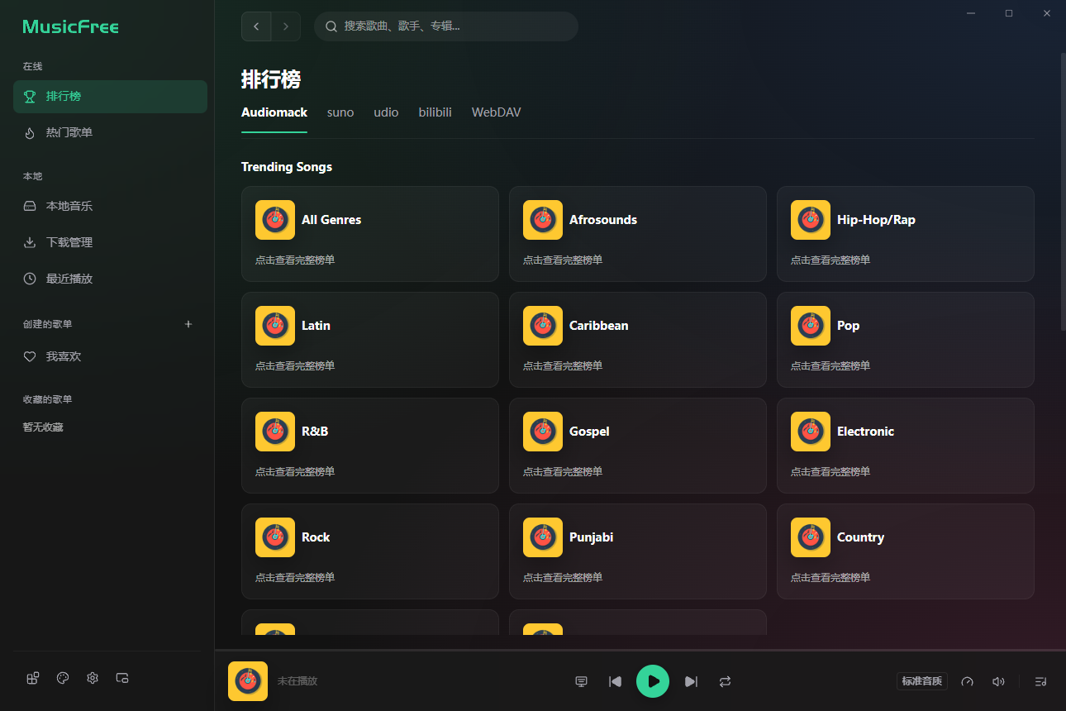Viewport: 1066px width, 711px height.
Task: Open the WebDAV source tab
Action: click(x=496, y=112)
